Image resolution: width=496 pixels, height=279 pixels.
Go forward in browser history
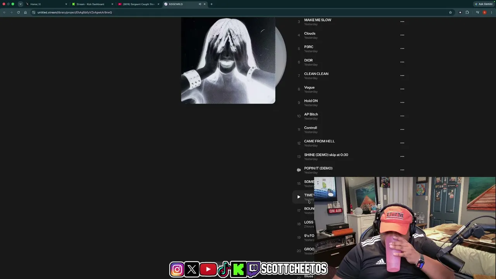pos(11,12)
